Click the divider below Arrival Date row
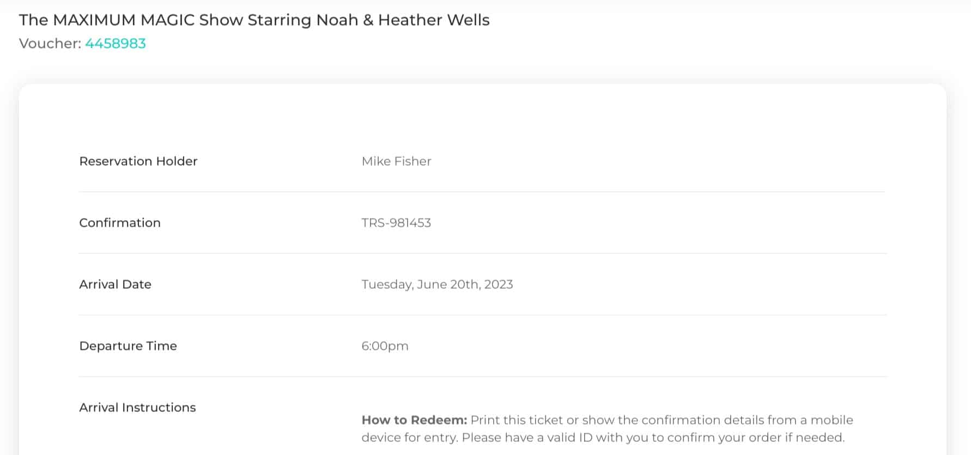 point(483,315)
